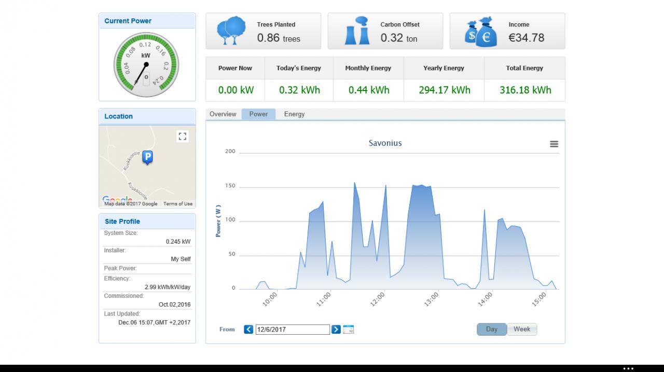
Task: Click the Efficiency value 2.99 kWh/kW/day
Action: [x=168, y=287]
